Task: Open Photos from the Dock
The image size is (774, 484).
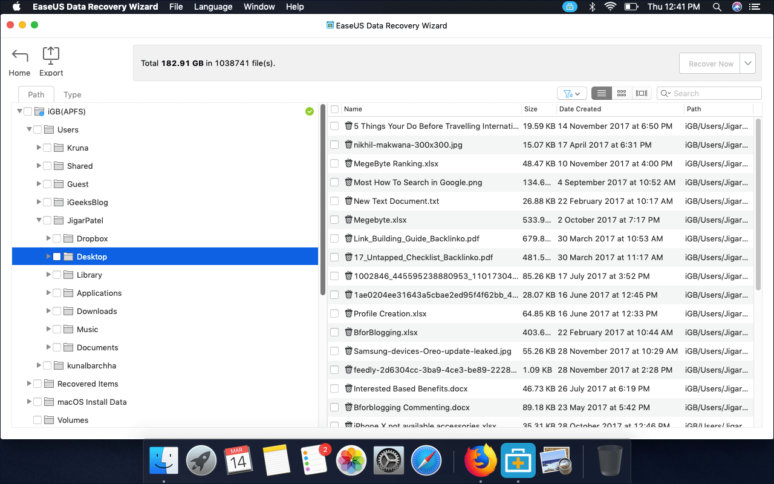Action: (x=351, y=462)
